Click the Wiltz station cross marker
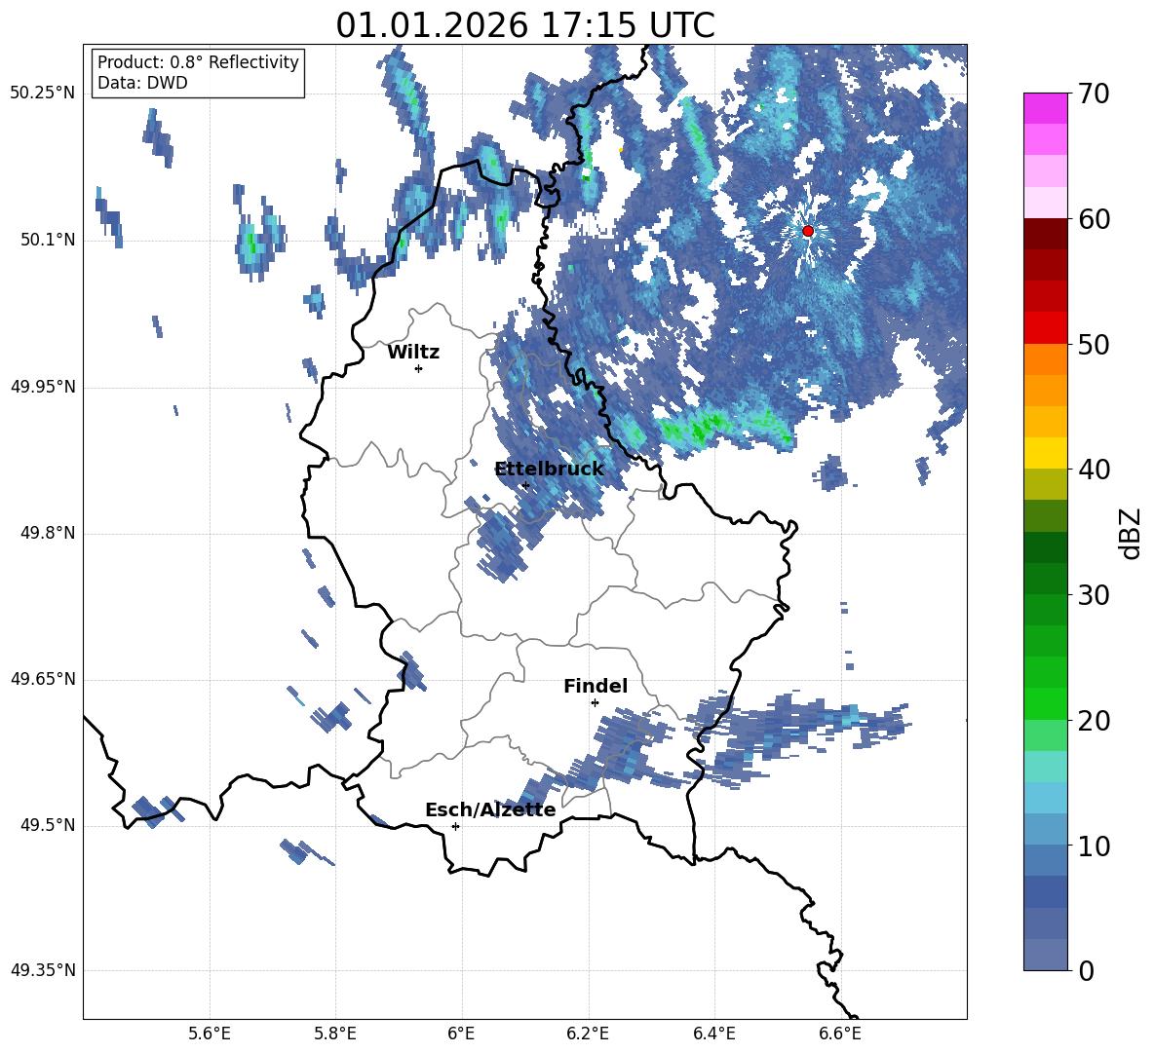1154x1053 pixels. (418, 368)
